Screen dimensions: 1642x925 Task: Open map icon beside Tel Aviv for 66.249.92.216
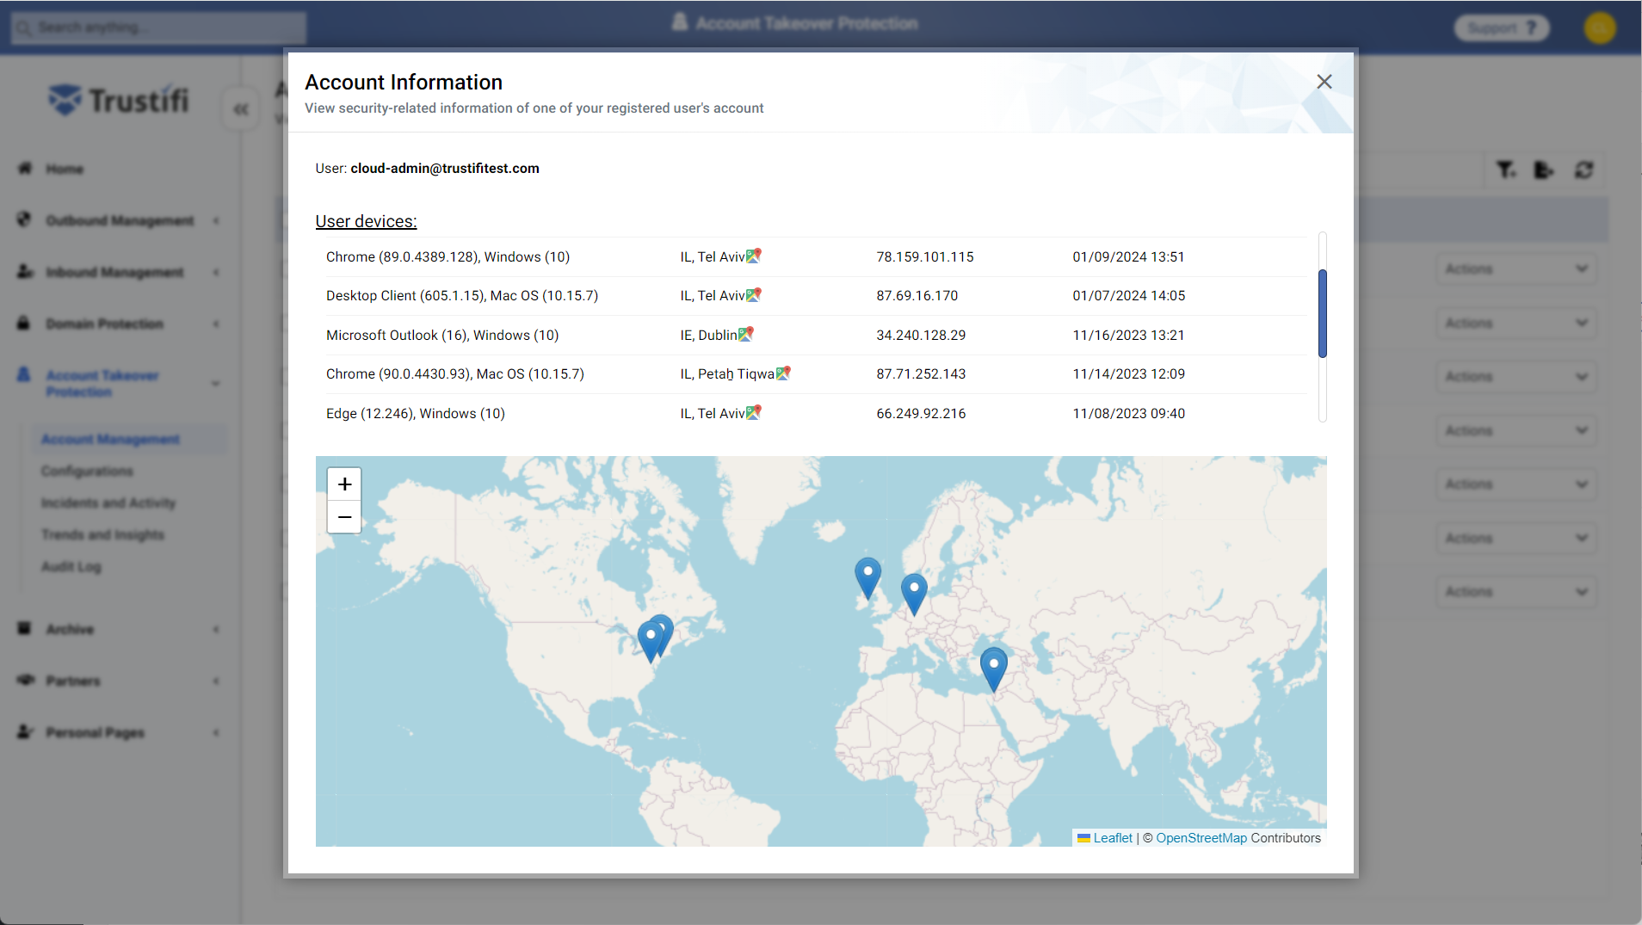click(754, 412)
